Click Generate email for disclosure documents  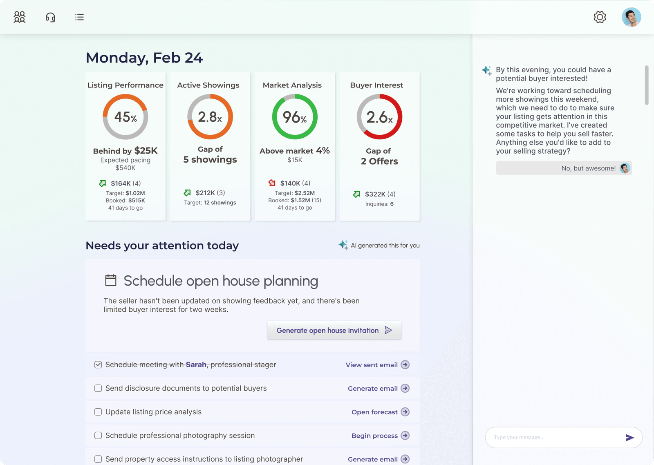click(x=373, y=389)
